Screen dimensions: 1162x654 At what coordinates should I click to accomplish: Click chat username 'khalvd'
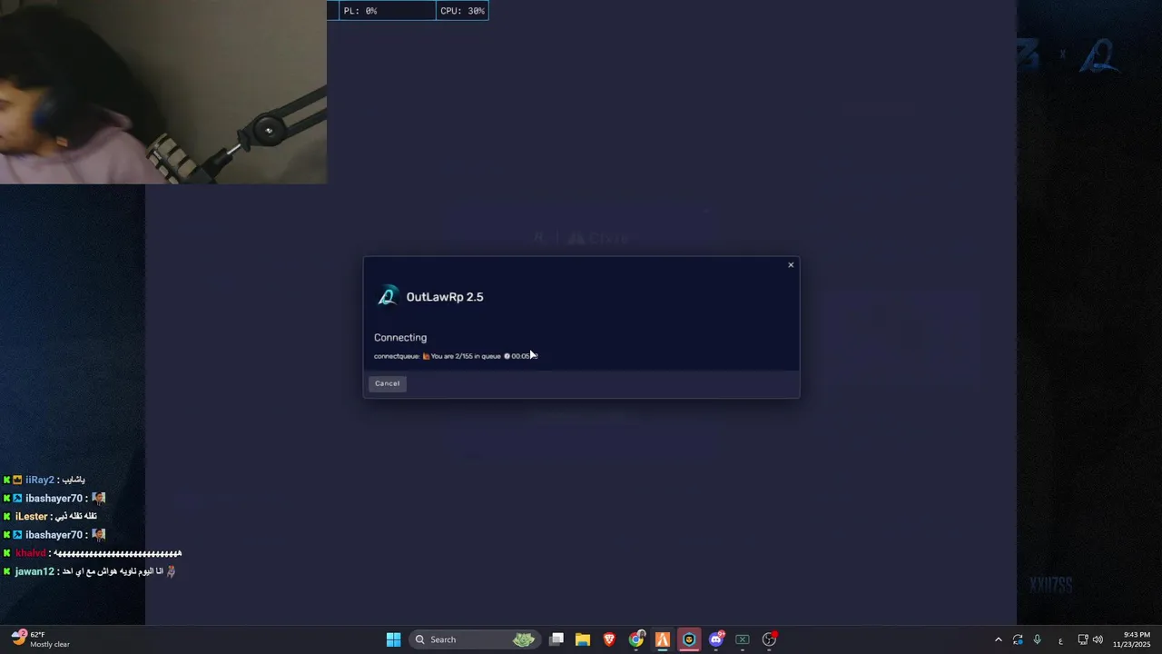[30, 553]
